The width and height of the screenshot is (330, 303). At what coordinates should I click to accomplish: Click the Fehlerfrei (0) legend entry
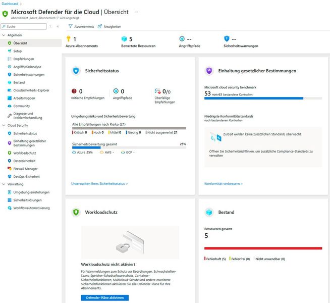tap(240, 259)
